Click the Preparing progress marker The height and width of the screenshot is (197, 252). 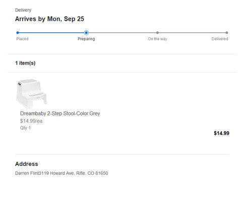pos(86,33)
